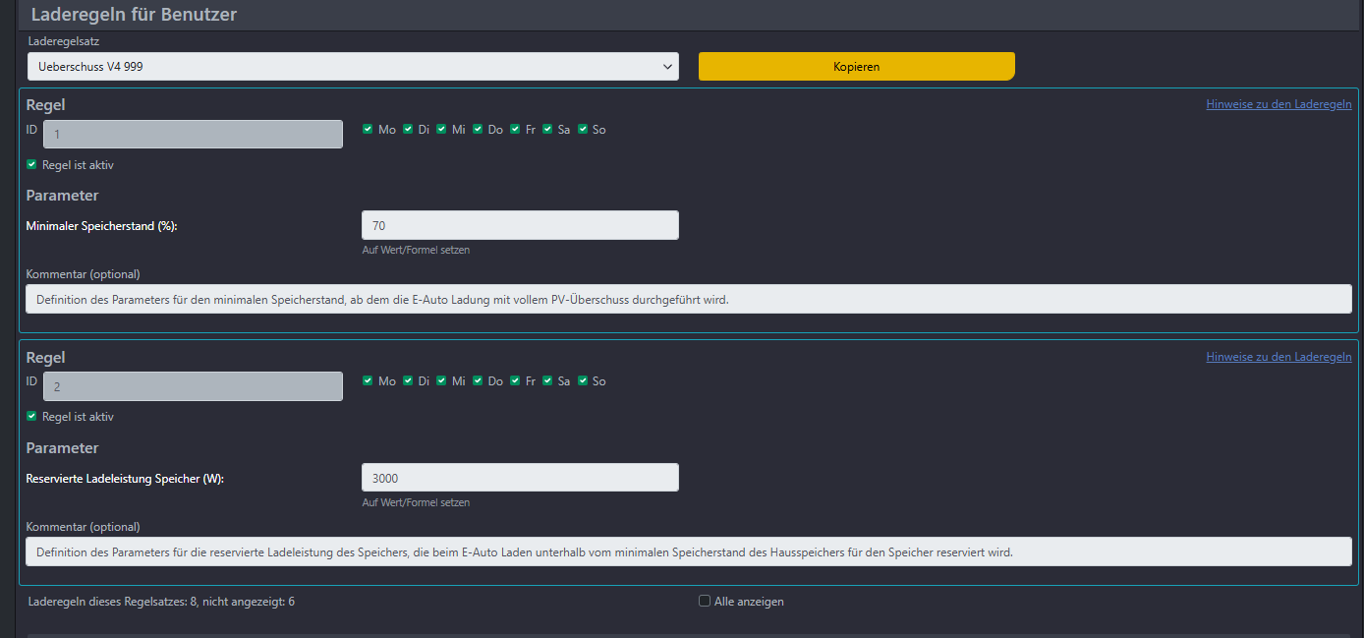Open Hinweise zu den Laderegeln link in rule 2
The image size is (1364, 638).
pyautogui.click(x=1279, y=357)
